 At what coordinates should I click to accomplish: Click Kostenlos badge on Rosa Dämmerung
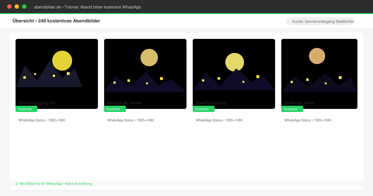click(204, 109)
